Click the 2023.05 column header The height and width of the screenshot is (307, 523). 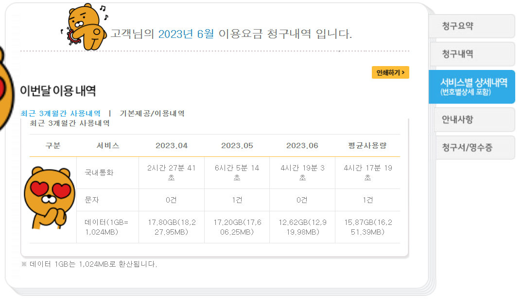coord(237,146)
